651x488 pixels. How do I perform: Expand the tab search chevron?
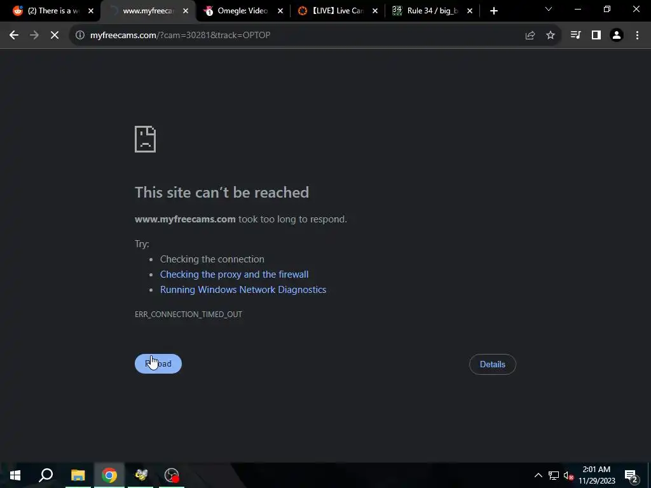coord(549,9)
